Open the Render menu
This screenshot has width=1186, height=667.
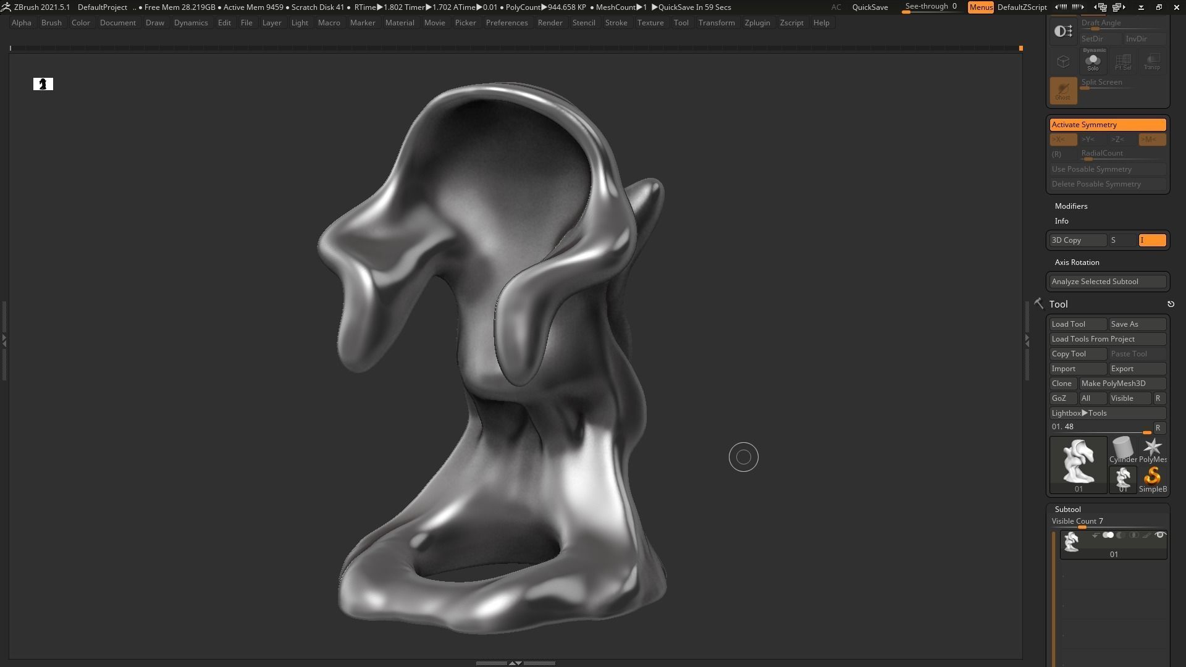(x=550, y=23)
